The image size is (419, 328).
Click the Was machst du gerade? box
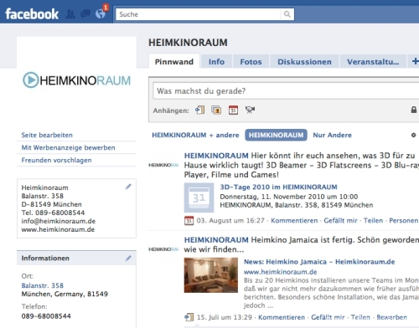coord(286,91)
